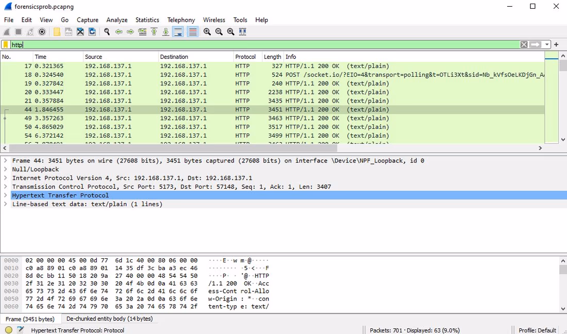This screenshot has width=567, height=334.
Task: Click packet list vertical scrollbar
Action: pyautogui.click(x=563, y=65)
